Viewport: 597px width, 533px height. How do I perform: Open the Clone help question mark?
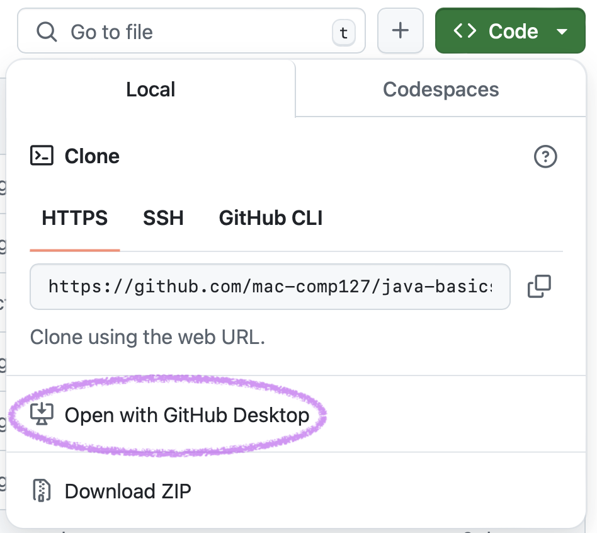545,157
